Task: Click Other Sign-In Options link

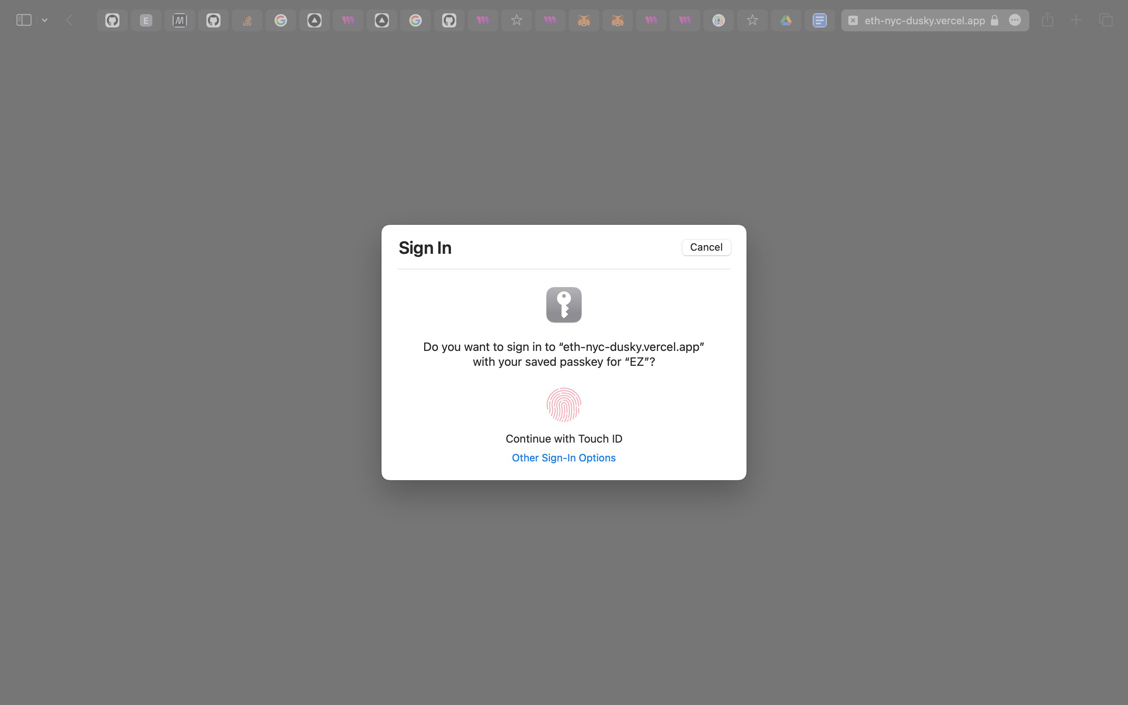Action: click(x=564, y=458)
